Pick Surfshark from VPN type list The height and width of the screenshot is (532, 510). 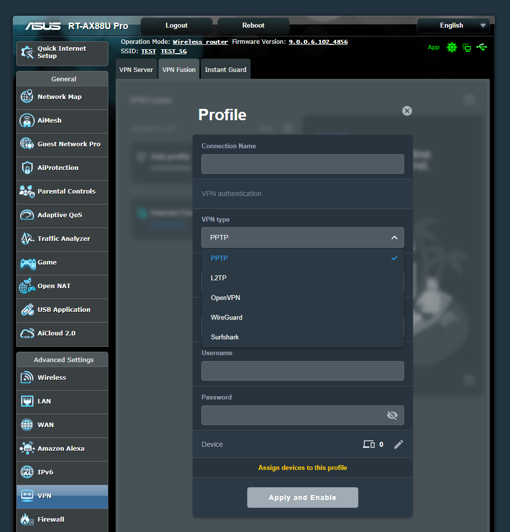point(302,337)
